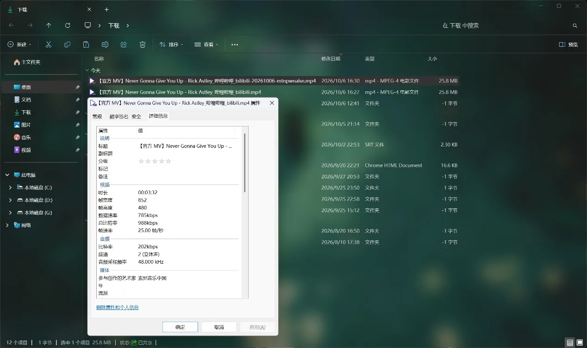Click the Paste clipboard icon
587x348 pixels.
(x=86, y=44)
